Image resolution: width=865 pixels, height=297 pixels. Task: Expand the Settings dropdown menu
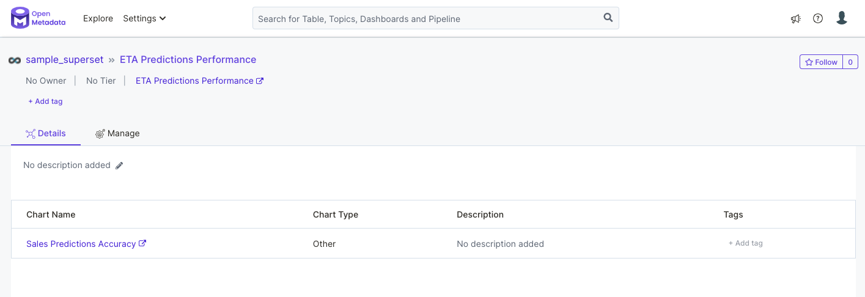tap(144, 18)
